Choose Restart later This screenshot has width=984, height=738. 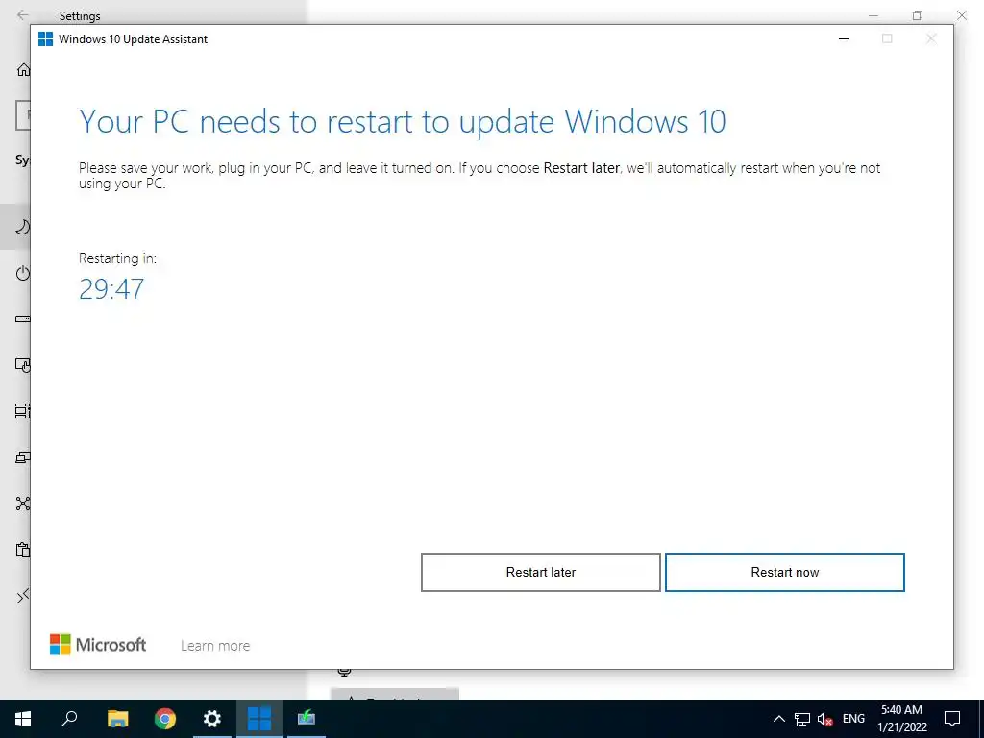coord(540,573)
